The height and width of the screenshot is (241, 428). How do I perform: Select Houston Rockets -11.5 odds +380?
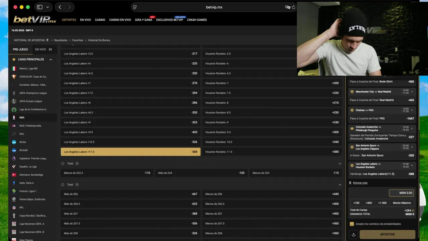[272, 152]
